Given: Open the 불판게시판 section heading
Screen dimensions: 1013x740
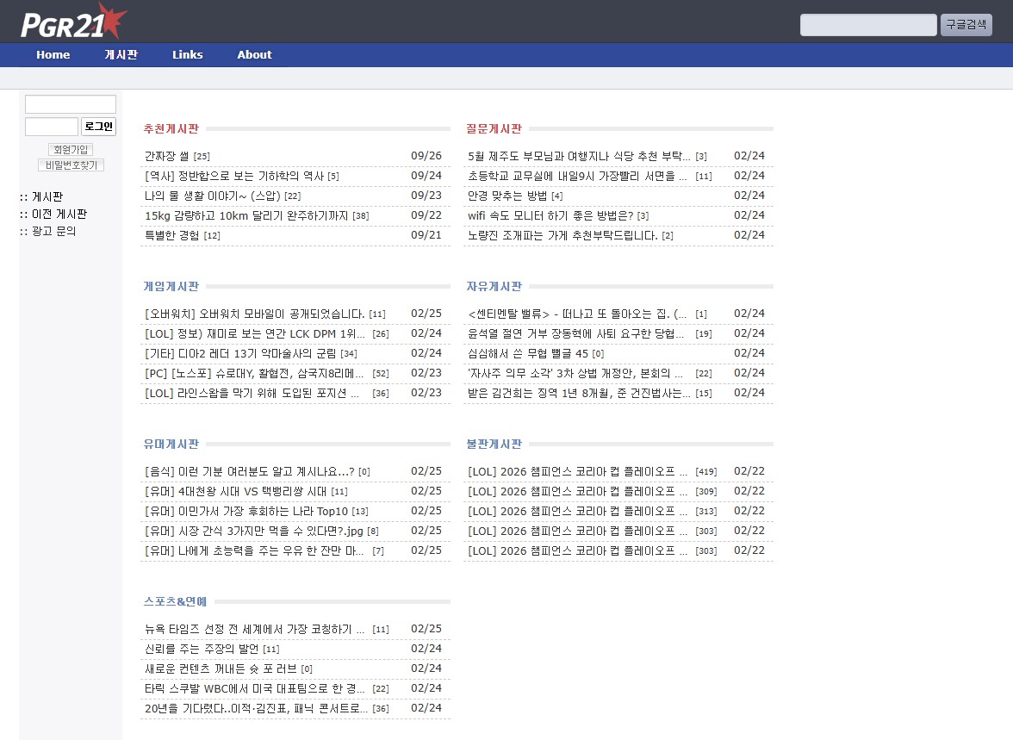Looking at the screenshot, I should 494,444.
